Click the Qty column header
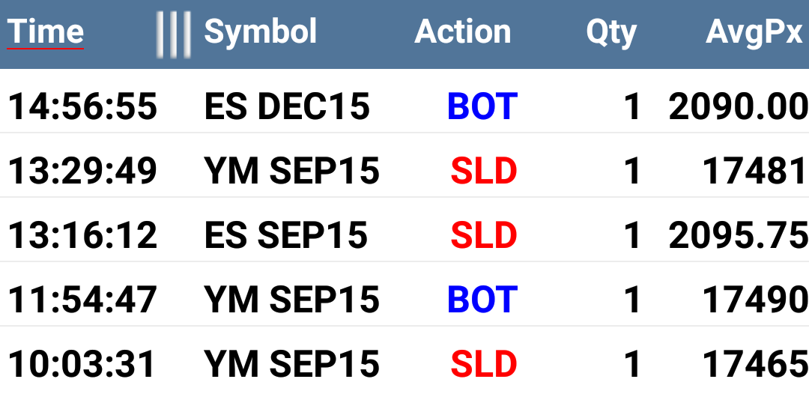The width and height of the screenshot is (809, 397). click(611, 33)
